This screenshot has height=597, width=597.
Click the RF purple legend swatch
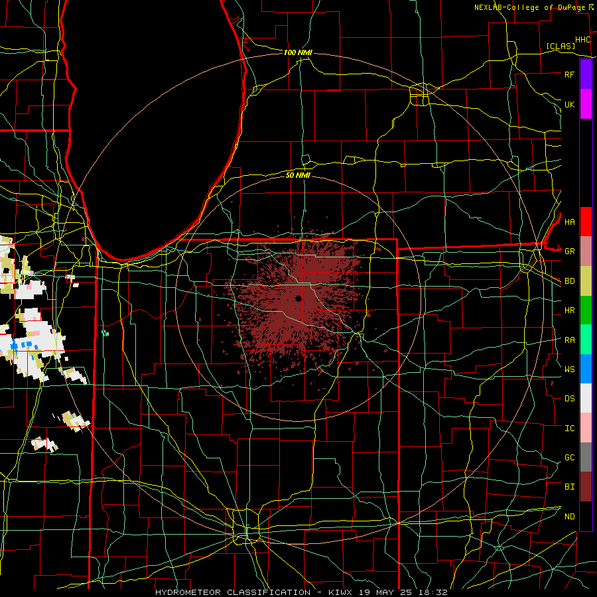pyautogui.click(x=586, y=74)
